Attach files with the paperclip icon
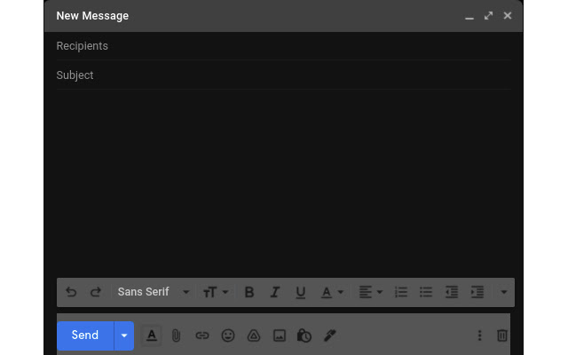 click(177, 335)
